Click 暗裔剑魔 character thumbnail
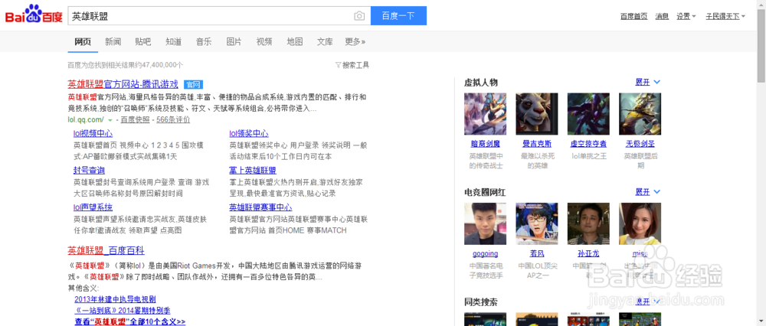The height and width of the screenshot is (326, 766). pos(485,114)
